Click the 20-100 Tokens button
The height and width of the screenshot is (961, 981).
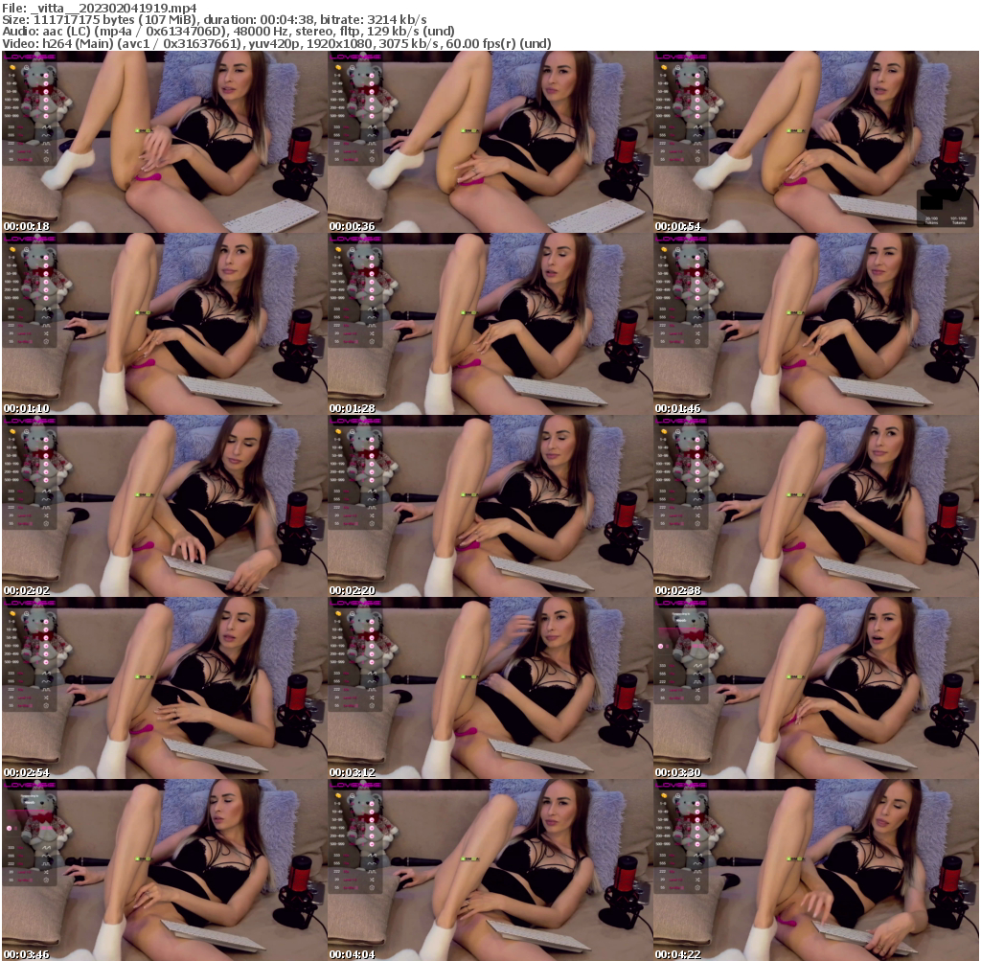[932, 220]
